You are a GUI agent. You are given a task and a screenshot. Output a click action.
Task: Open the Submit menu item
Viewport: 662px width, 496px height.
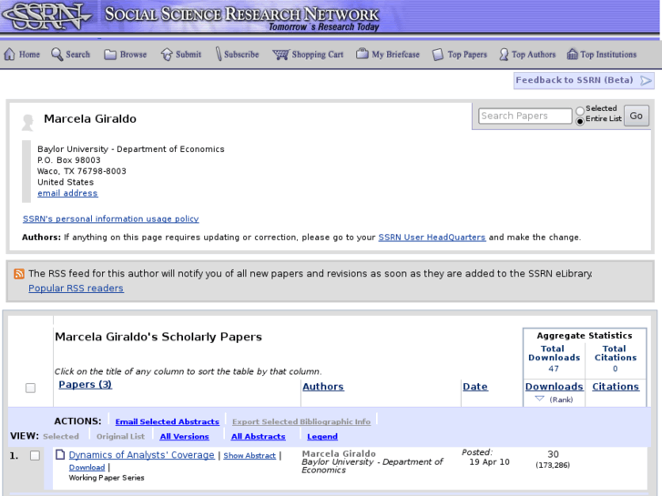[x=188, y=55]
